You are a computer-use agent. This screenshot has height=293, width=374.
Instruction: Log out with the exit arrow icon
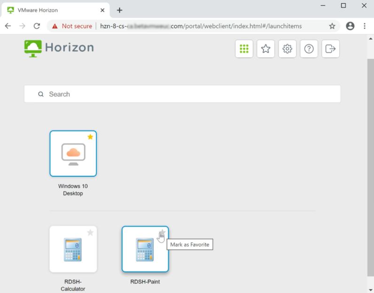330,49
